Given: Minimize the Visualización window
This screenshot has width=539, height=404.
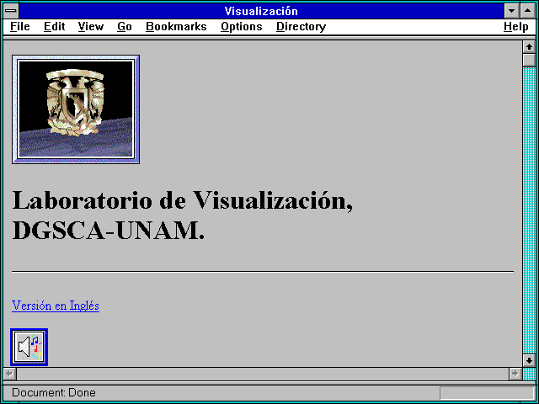Looking at the screenshot, I should 512,11.
